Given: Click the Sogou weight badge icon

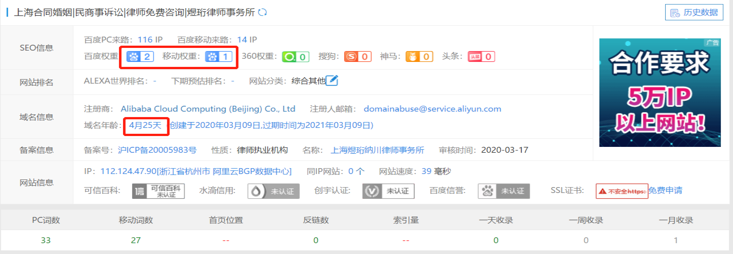Looking at the screenshot, I should (x=358, y=56).
